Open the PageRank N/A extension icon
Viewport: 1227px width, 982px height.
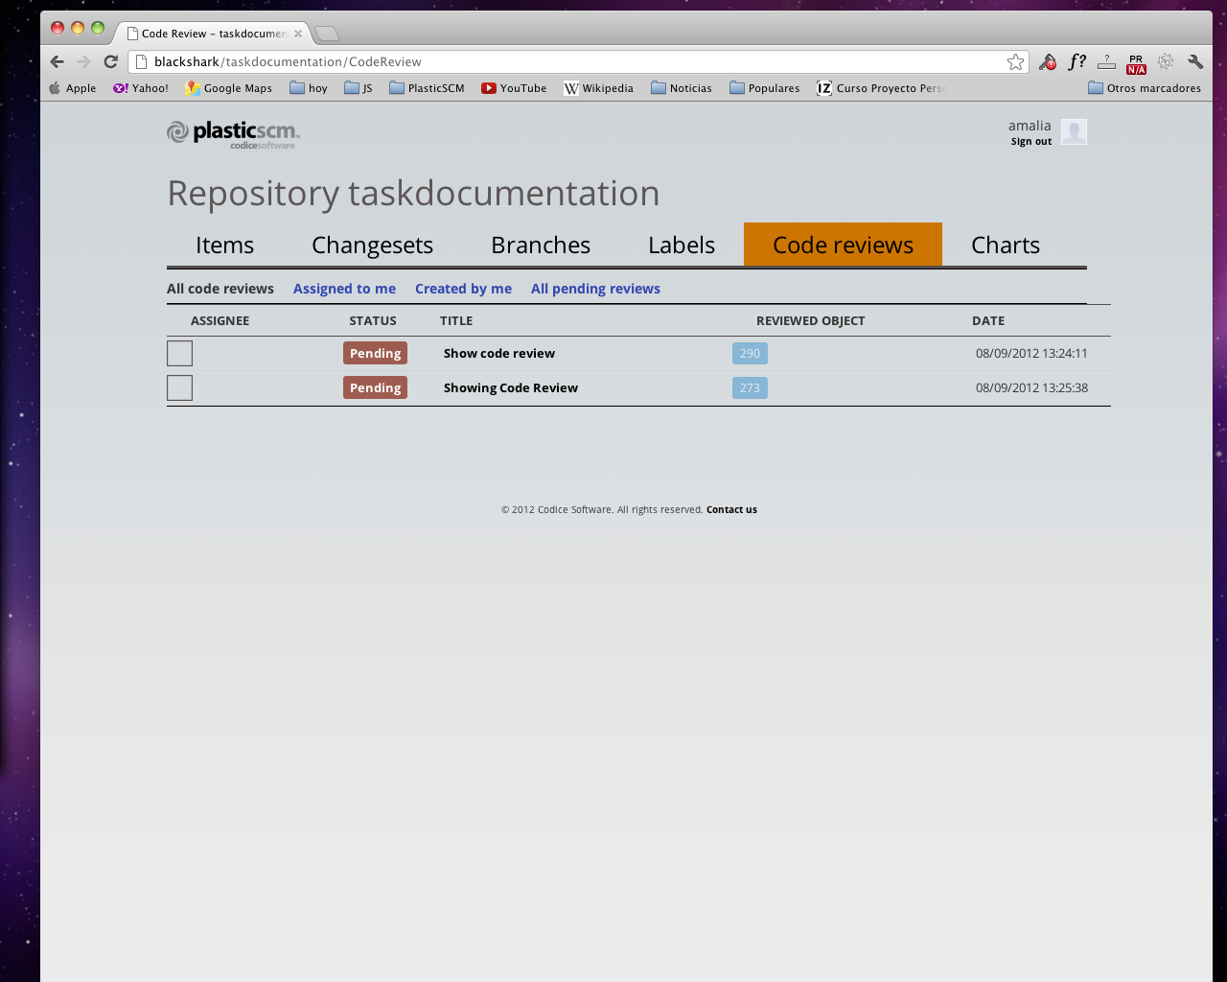click(1135, 61)
